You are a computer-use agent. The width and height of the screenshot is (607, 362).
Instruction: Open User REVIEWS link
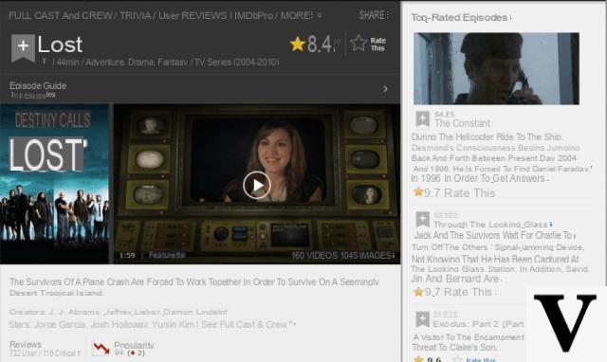(x=193, y=15)
